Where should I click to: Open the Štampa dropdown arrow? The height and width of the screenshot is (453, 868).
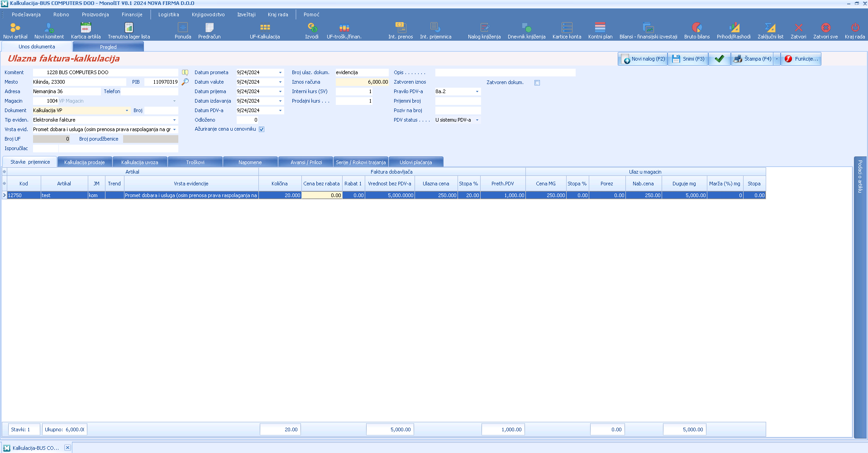point(777,59)
